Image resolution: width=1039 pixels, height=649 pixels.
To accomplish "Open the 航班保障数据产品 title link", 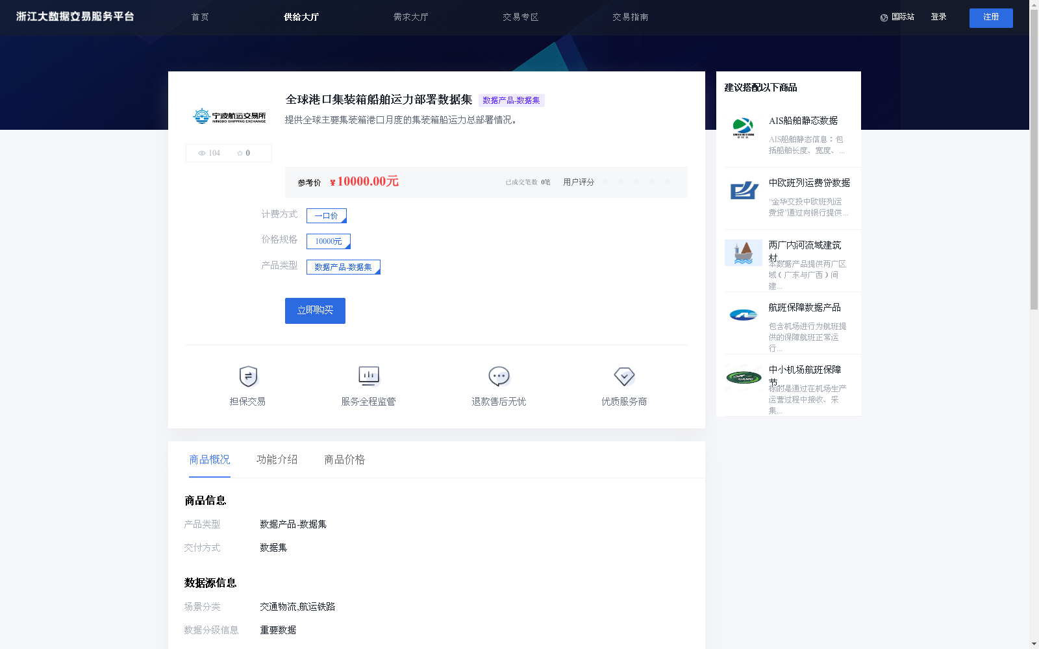I will tap(805, 308).
